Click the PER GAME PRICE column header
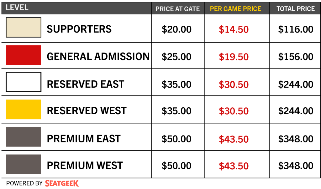 pyautogui.click(x=235, y=9)
